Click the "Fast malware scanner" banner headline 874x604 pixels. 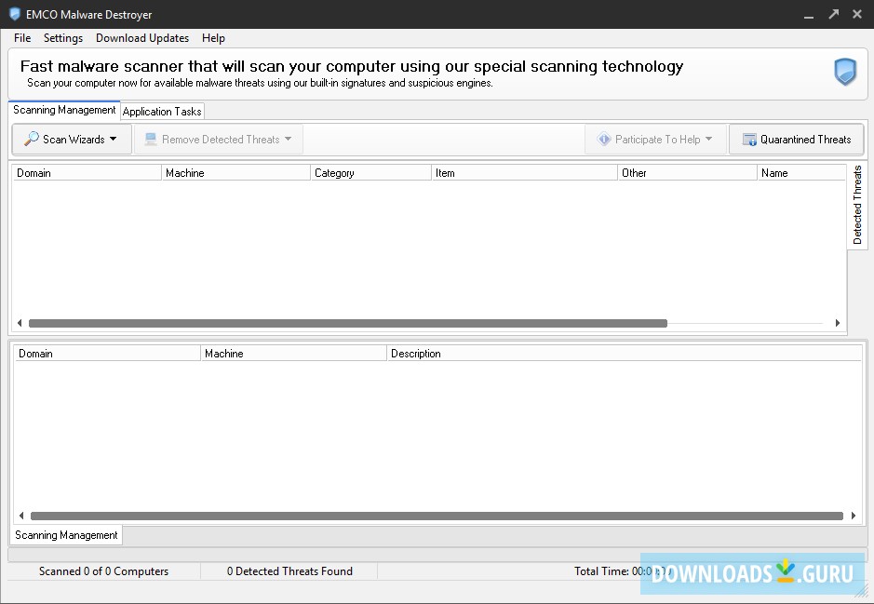[352, 66]
